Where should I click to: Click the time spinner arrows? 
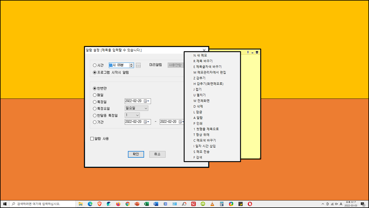pos(131,65)
